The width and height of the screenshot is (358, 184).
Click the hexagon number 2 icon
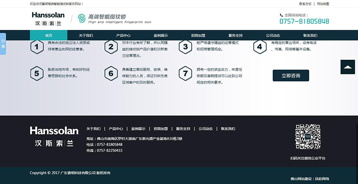pyautogui.click(x=111, y=47)
